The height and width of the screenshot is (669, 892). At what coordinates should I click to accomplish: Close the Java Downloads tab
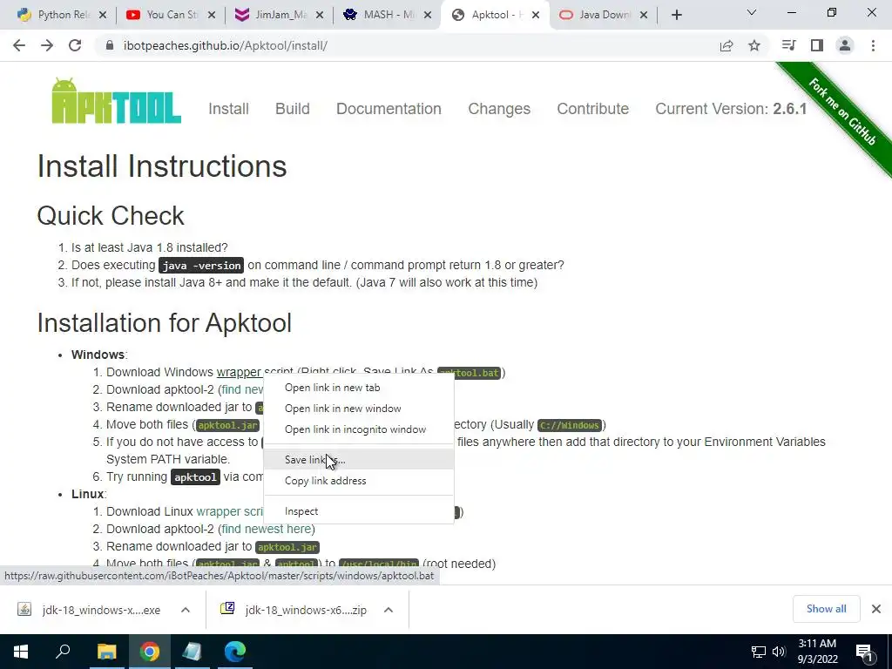(x=644, y=16)
